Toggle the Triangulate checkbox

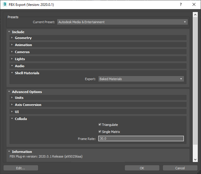click(100, 125)
